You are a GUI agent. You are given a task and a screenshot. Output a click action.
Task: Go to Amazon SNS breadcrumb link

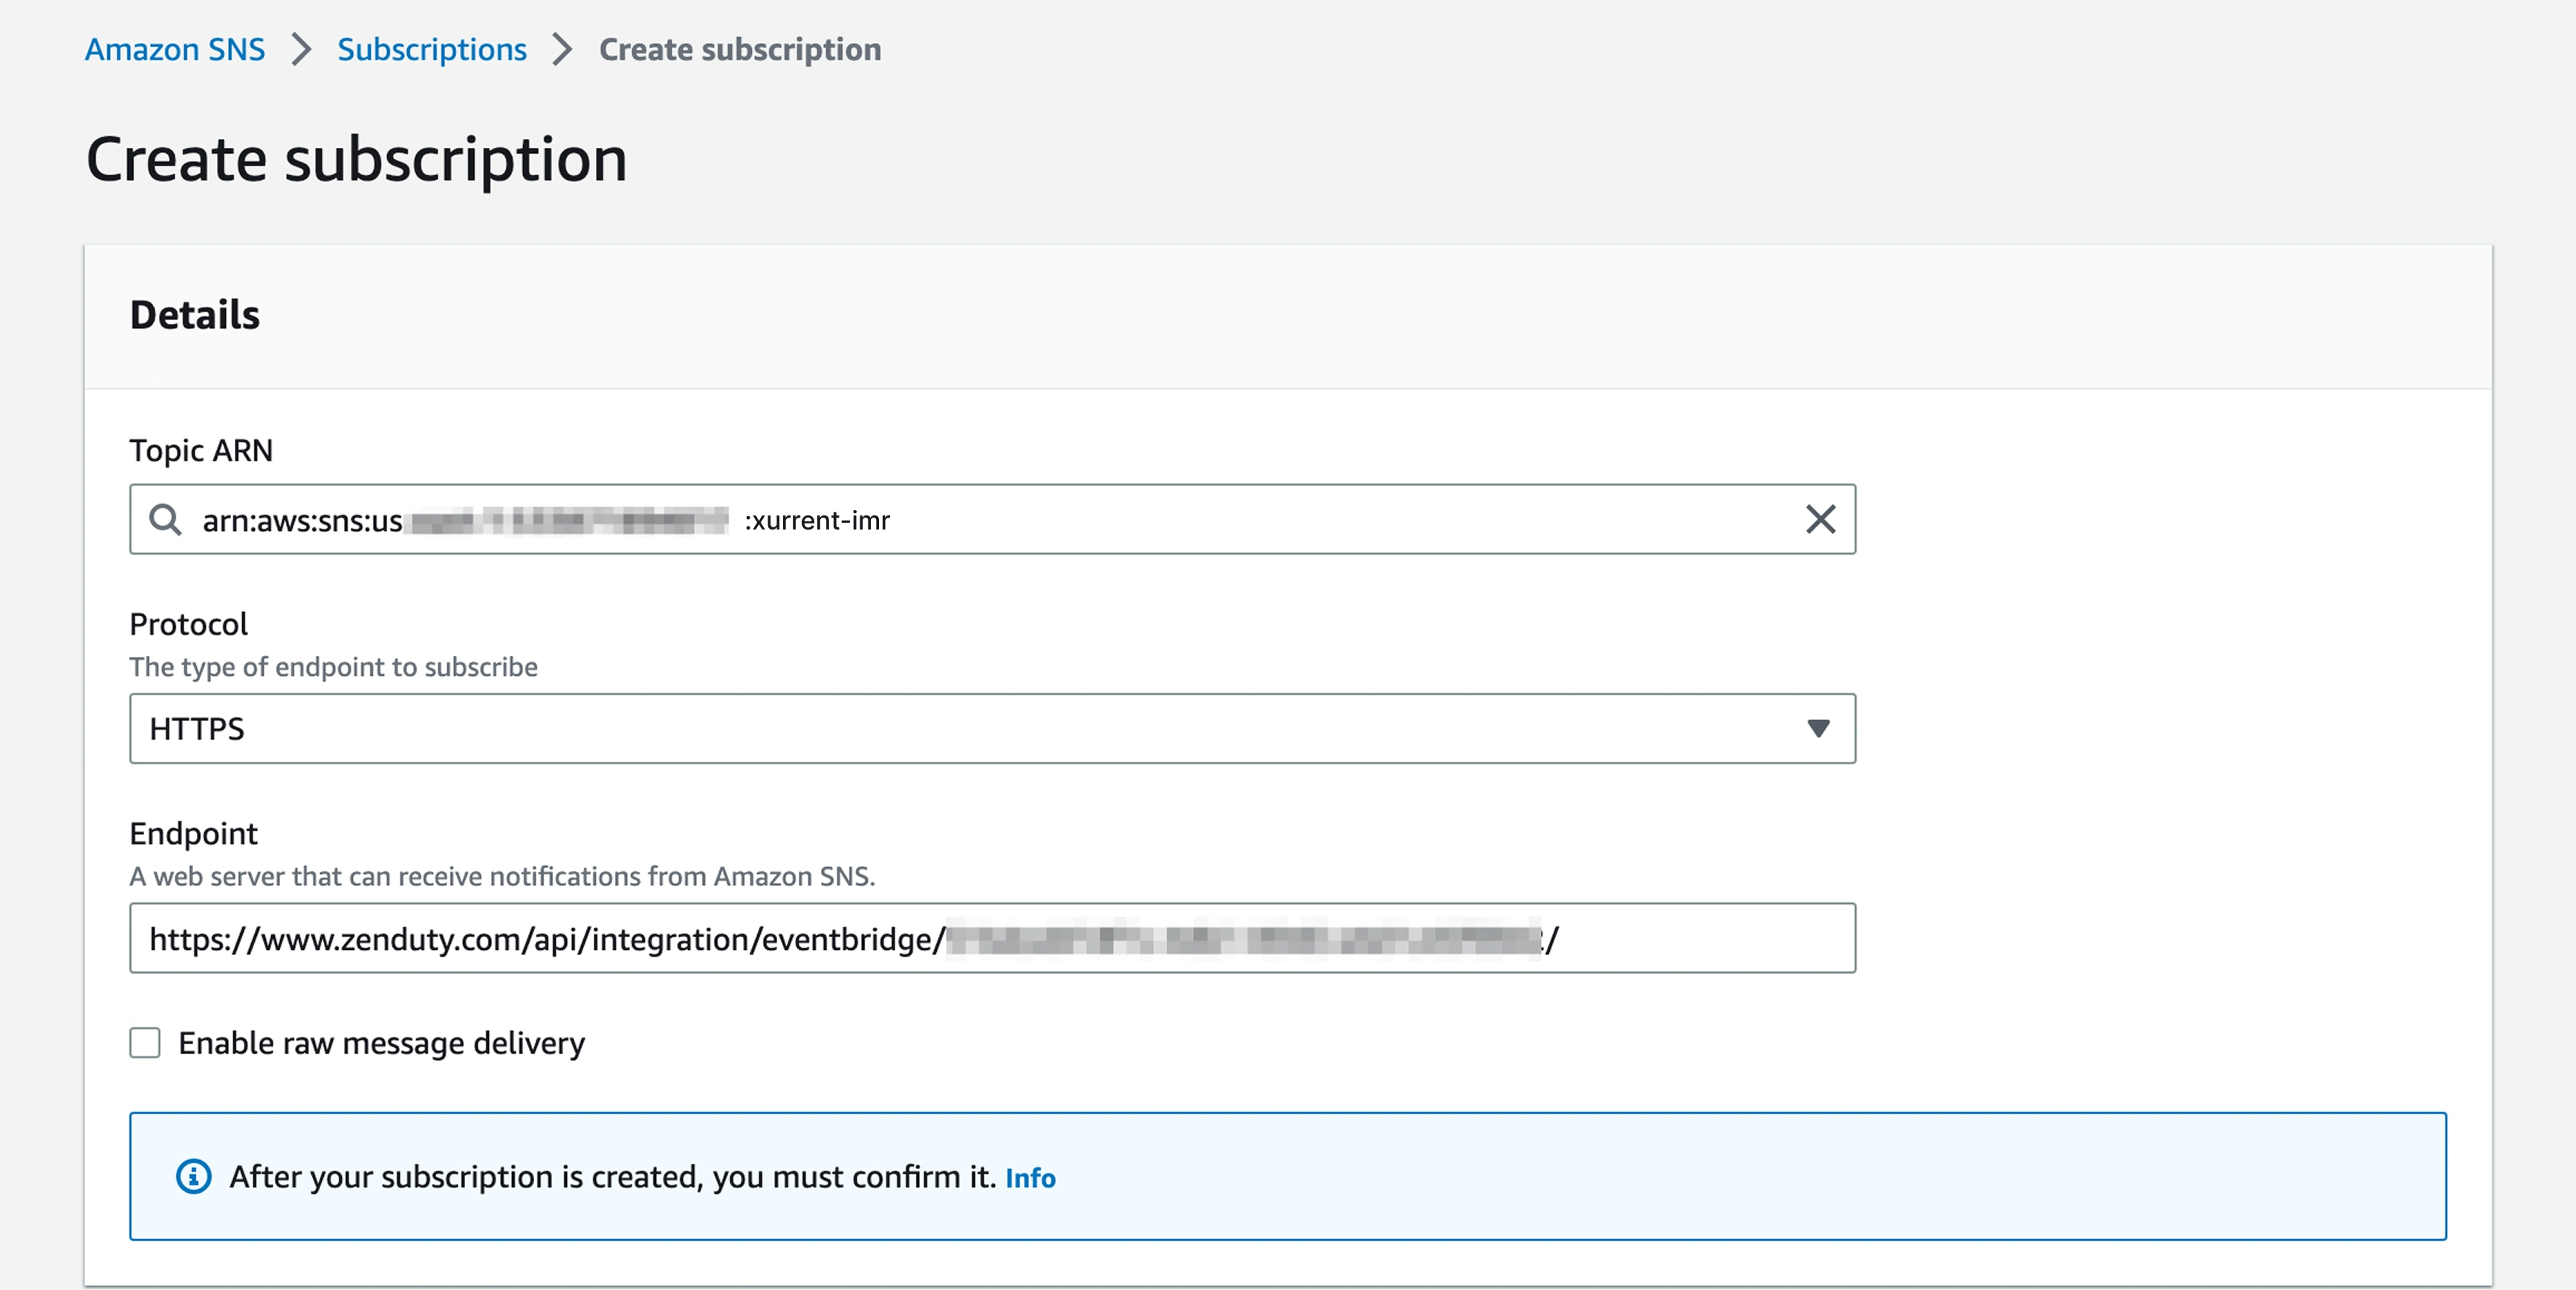[175, 49]
